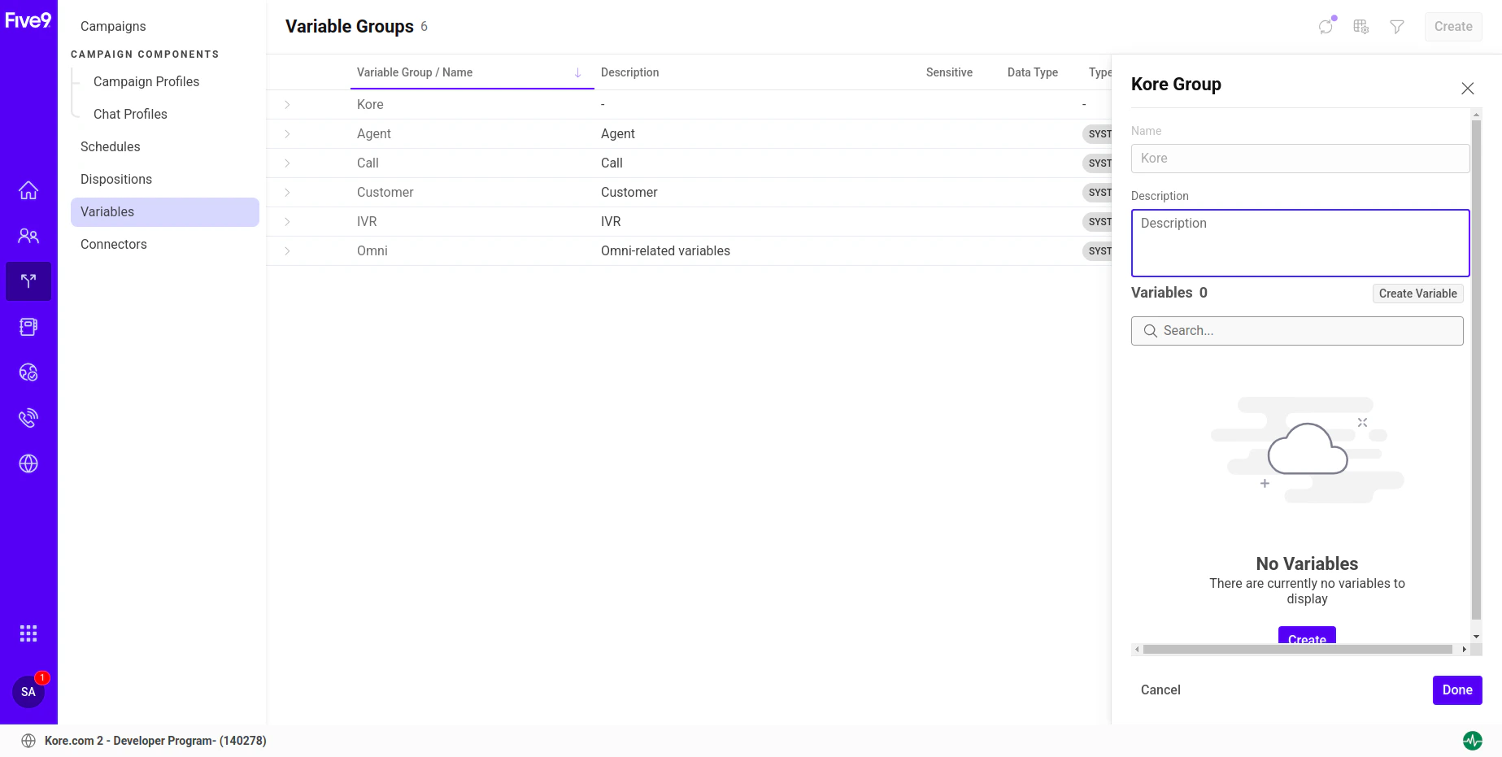Sort by Variable Group / Name column
Screen dimensions: 1502x757
(415, 72)
